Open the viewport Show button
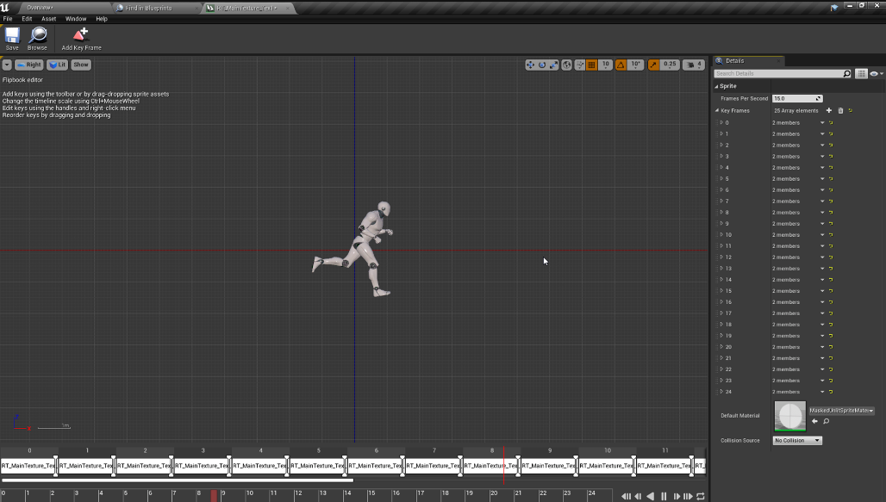 81,65
